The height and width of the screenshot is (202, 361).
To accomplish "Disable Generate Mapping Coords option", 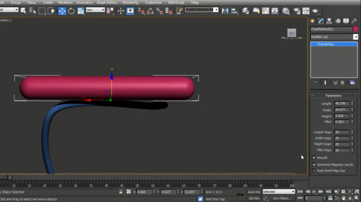I will [x=314, y=164].
